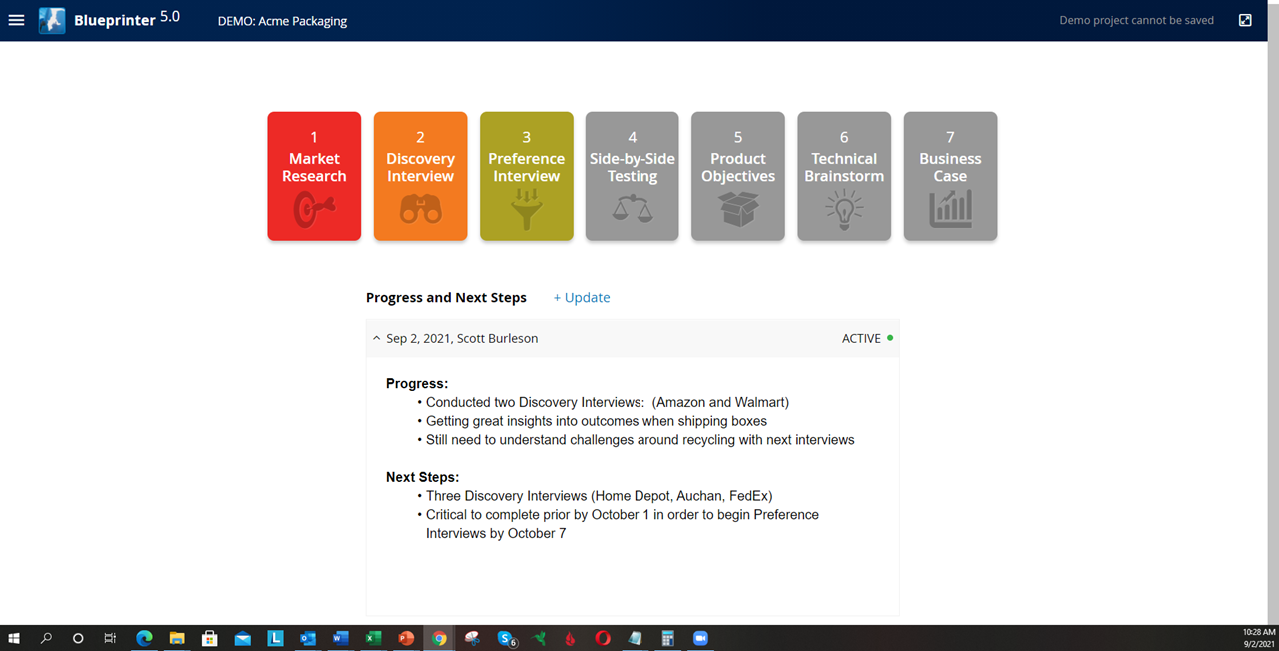Viewport: 1279px width, 651px height.
Task: Click the 'Progress and Next Steps' heading
Action: pos(446,297)
